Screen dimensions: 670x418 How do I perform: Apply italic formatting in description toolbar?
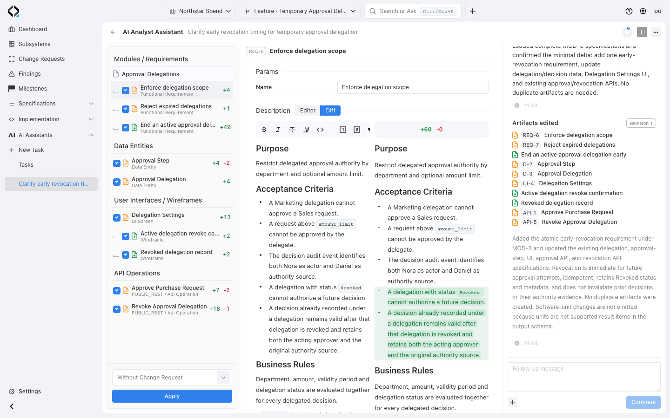[x=278, y=130]
